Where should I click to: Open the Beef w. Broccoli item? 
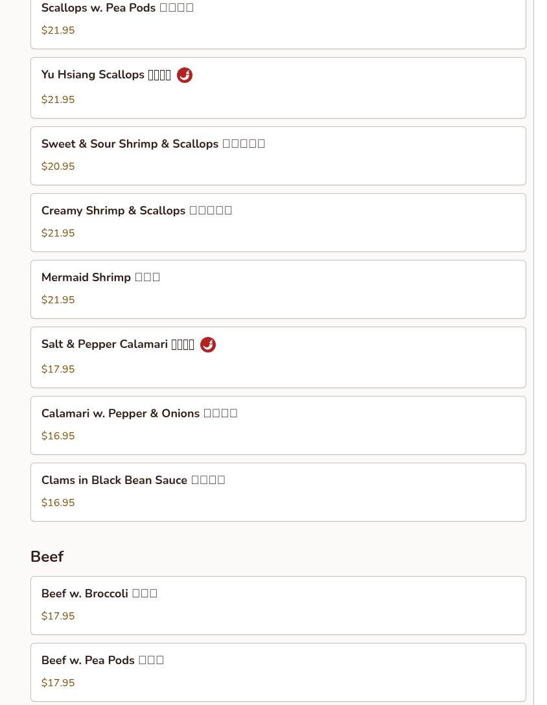click(x=278, y=606)
